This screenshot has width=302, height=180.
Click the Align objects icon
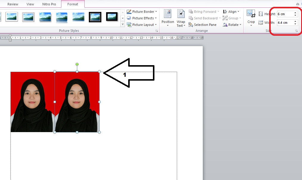coord(225,12)
